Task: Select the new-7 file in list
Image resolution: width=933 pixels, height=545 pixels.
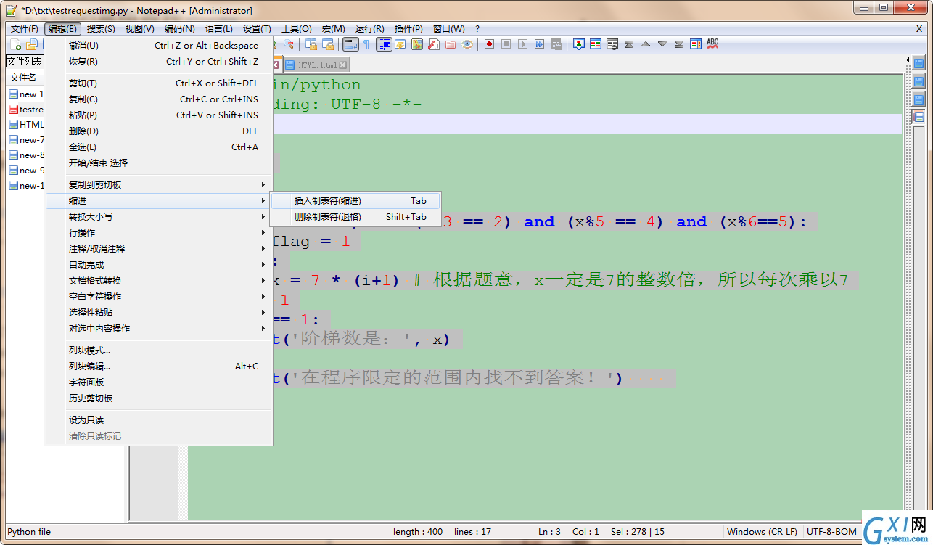Action: 26,140
